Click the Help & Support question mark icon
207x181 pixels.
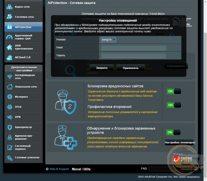(47, 169)
